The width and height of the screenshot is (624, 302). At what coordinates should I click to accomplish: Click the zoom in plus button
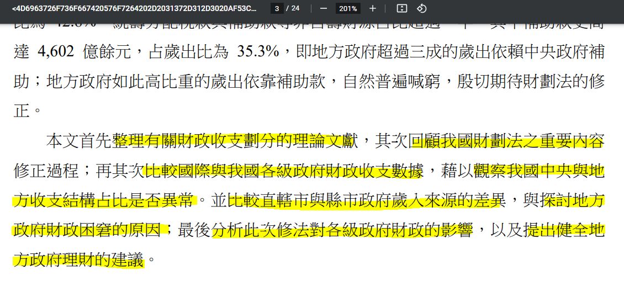(373, 8)
